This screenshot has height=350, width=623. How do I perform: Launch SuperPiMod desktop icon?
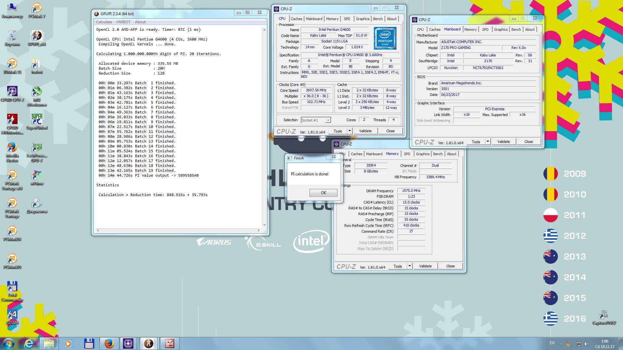(37, 122)
